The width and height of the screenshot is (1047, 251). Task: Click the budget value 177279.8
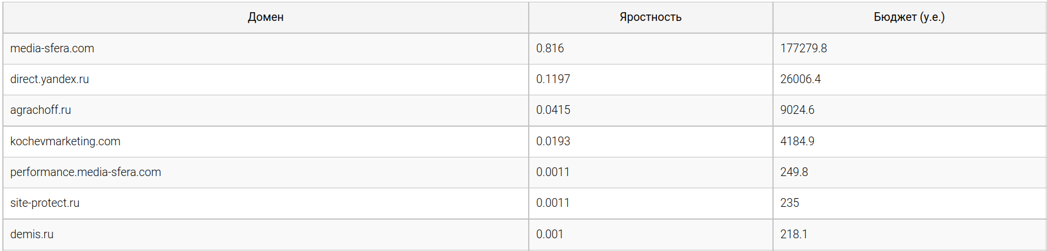point(803,48)
